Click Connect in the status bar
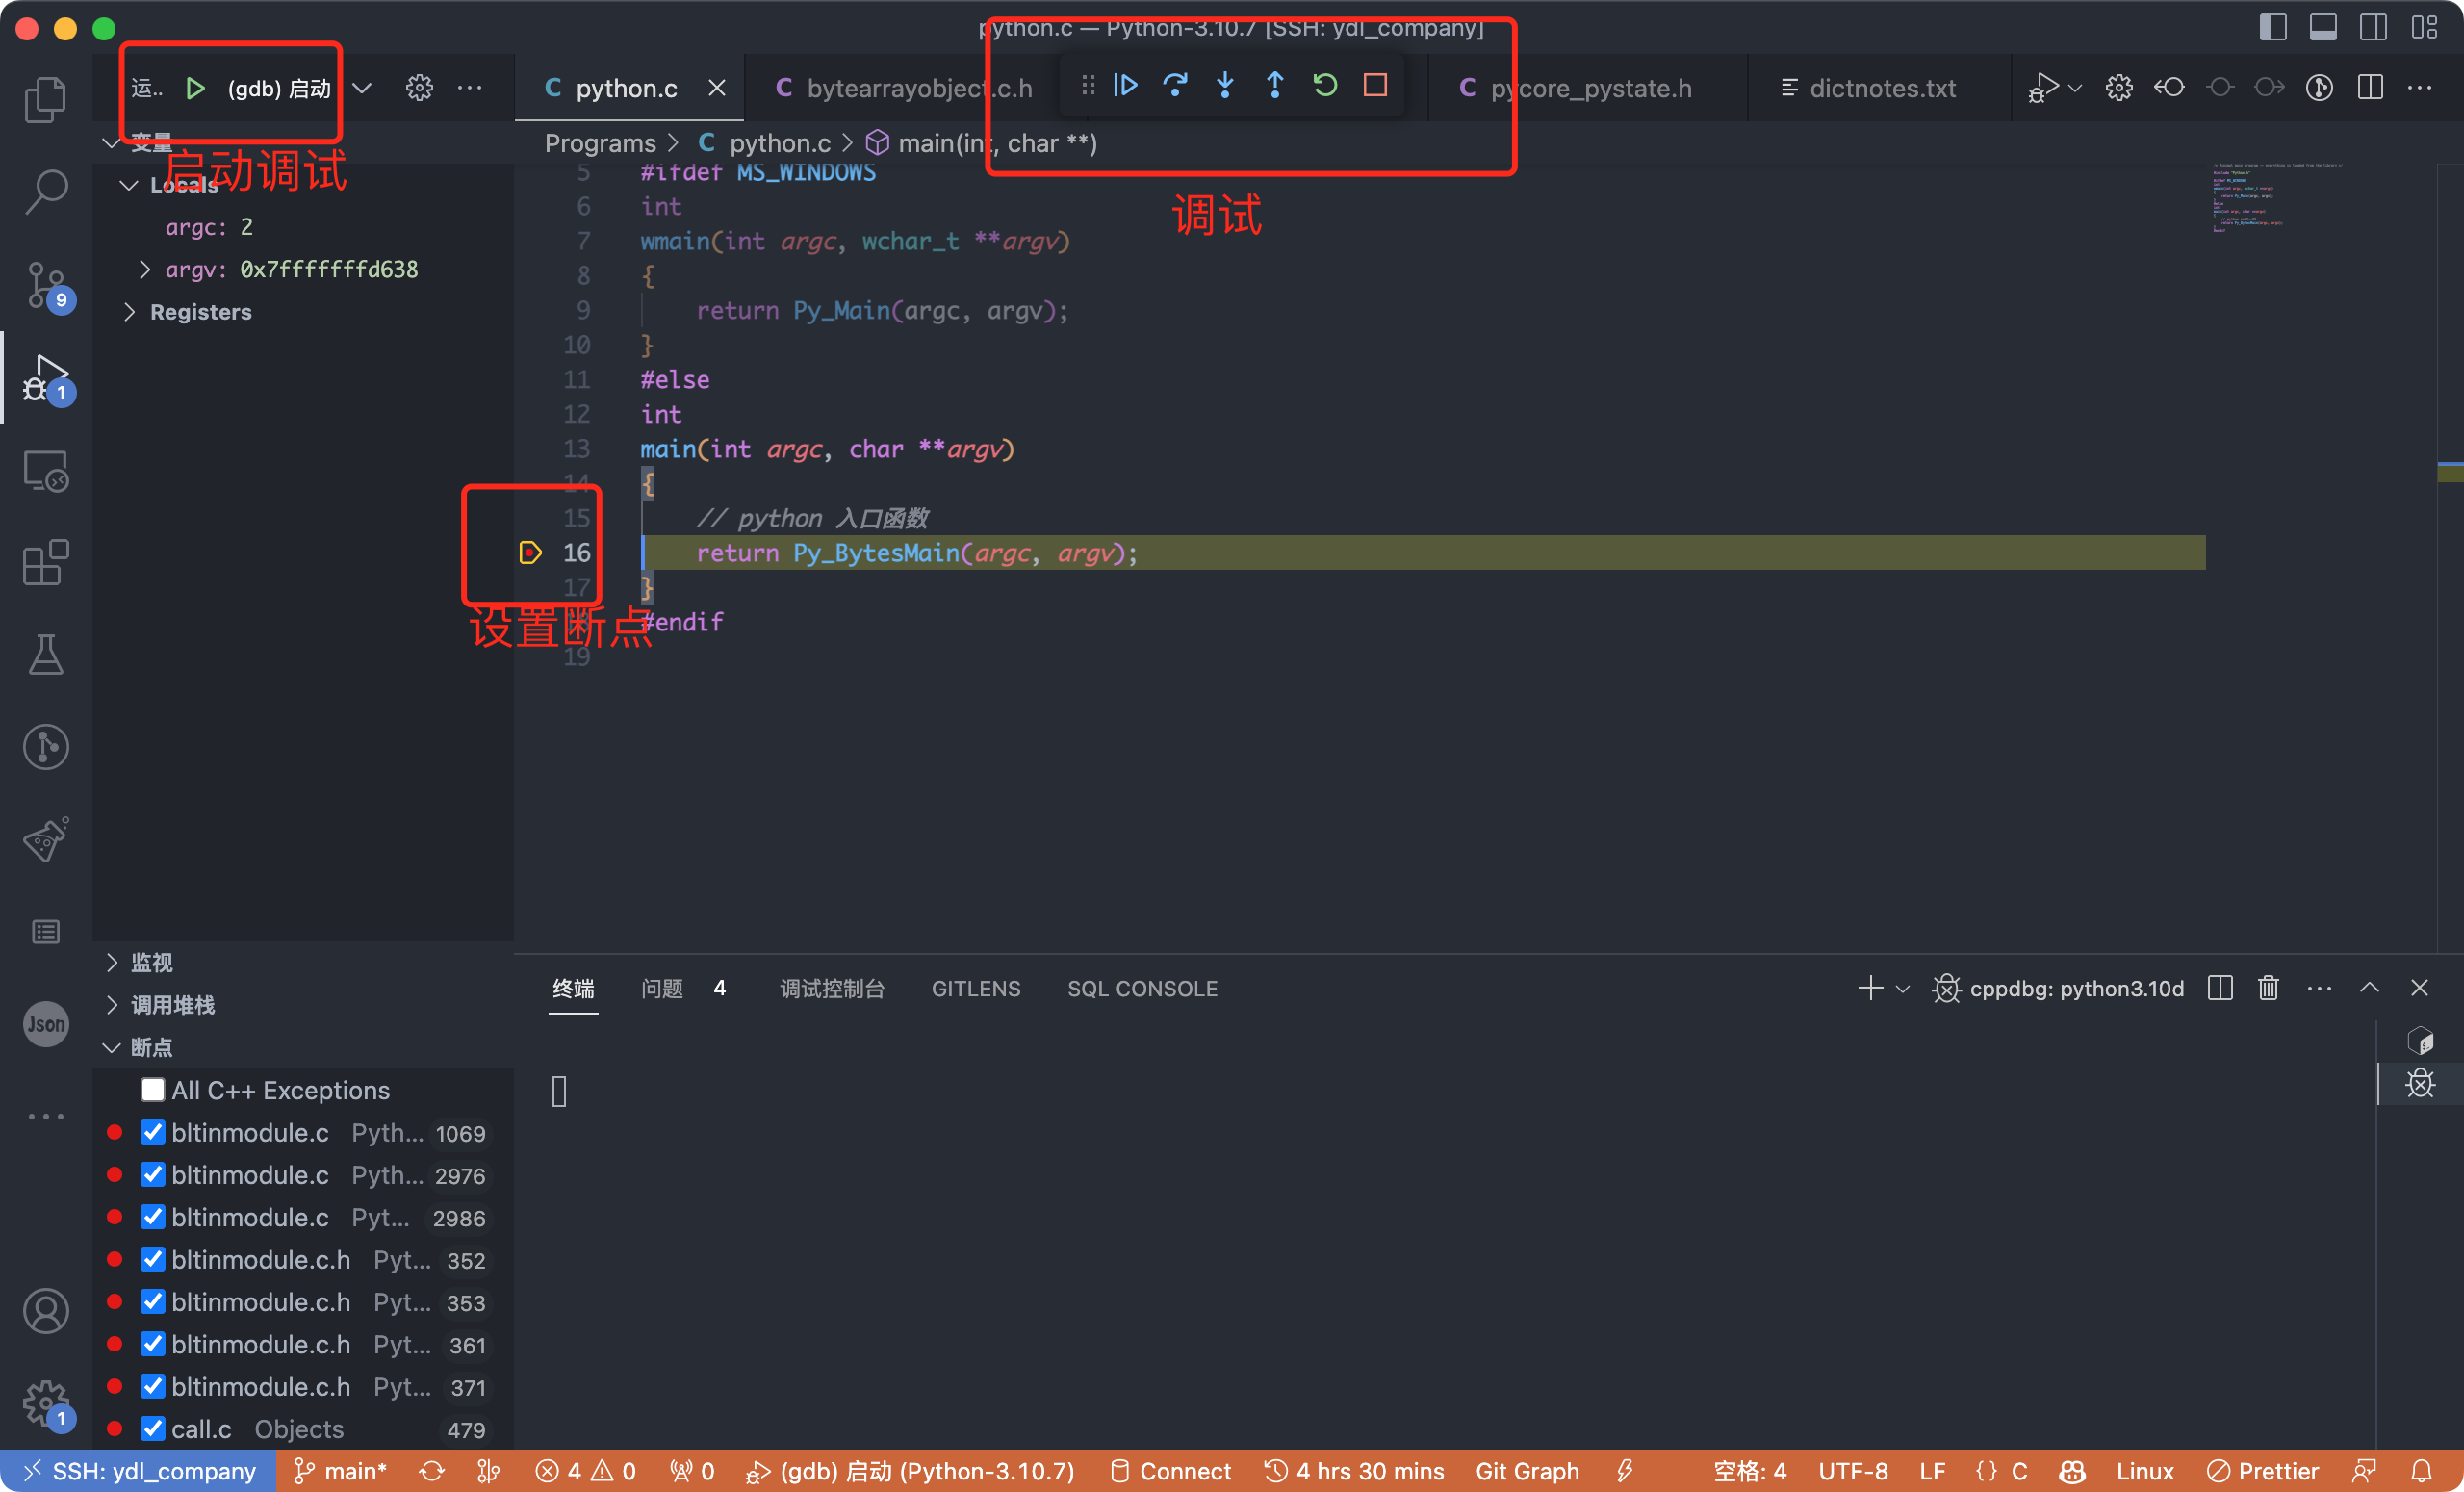The image size is (2464, 1492). [x=1169, y=1470]
